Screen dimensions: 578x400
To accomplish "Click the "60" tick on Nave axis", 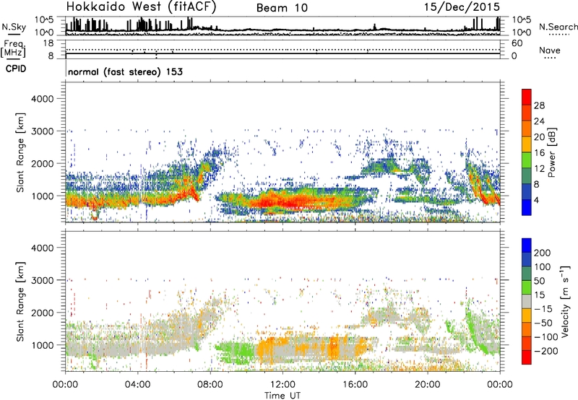I will [517, 43].
